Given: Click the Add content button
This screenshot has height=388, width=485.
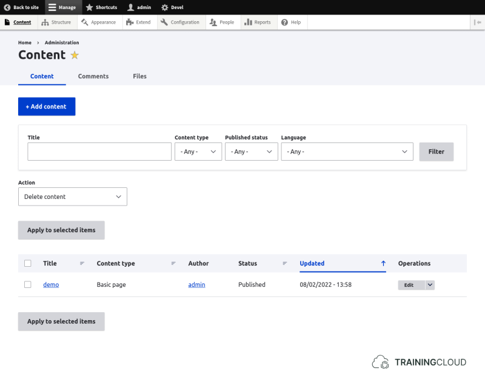Looking at the screenshot, I should [x=47, y=107].
